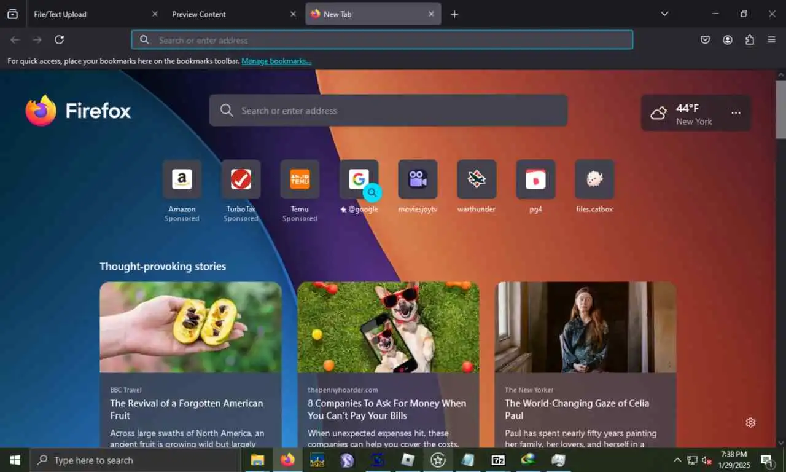Open the Firefox View icon in tab bar

point(12,14)
